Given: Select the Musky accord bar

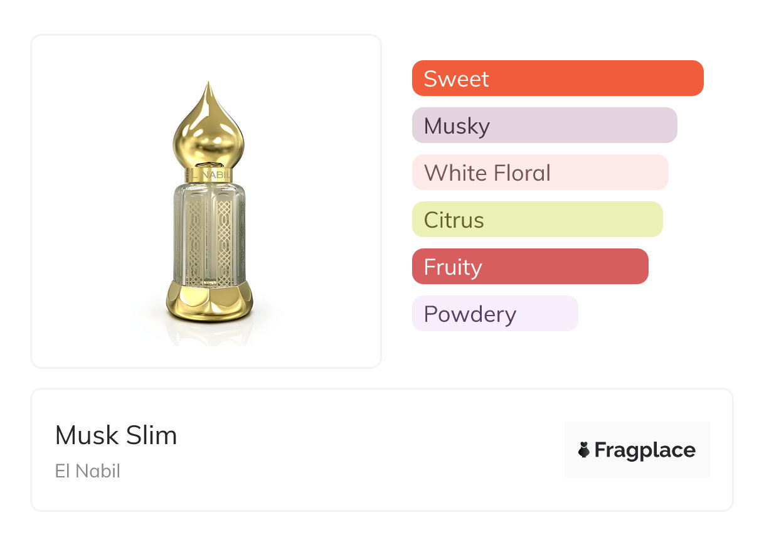Looking at the screenshot, I should (x=544, y=125).
